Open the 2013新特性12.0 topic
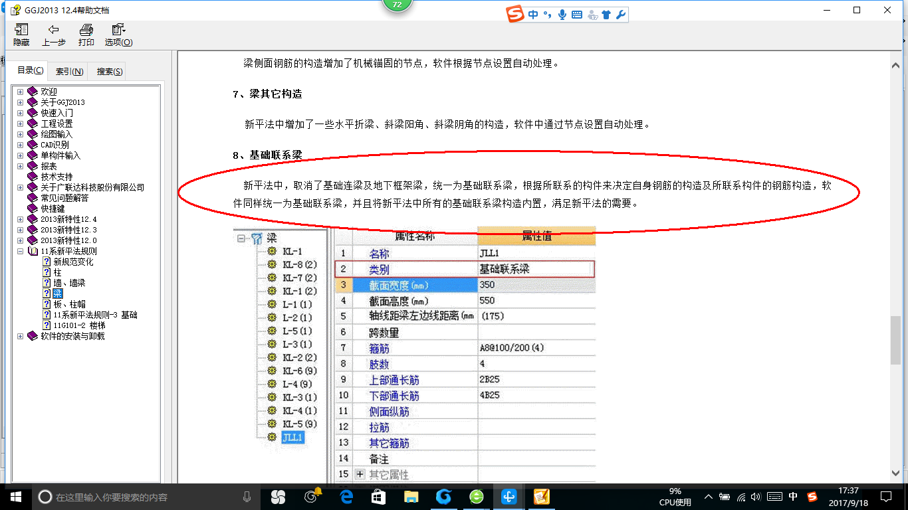The image size is (908, 510). click(68, 240)
